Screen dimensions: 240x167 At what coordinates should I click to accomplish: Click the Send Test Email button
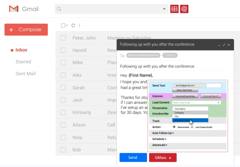[185, 90]
